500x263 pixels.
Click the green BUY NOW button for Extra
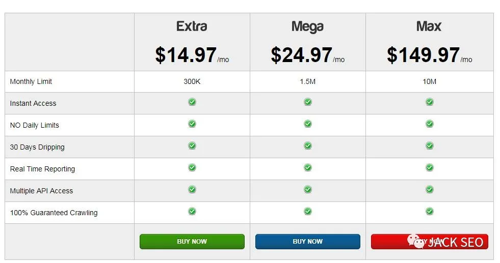pyautogui.click(x=192, y=242)
